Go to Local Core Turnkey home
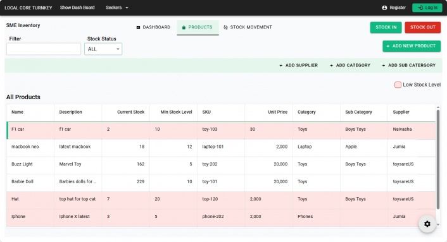This screenshot has width=447, height=242. pos(28,8)
